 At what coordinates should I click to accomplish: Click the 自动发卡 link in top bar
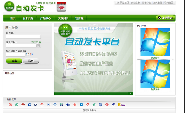(135, 3)
